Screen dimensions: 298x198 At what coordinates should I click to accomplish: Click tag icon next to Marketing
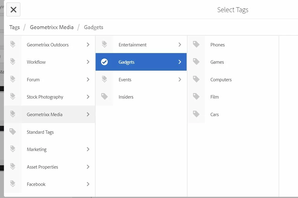point(13,149)
